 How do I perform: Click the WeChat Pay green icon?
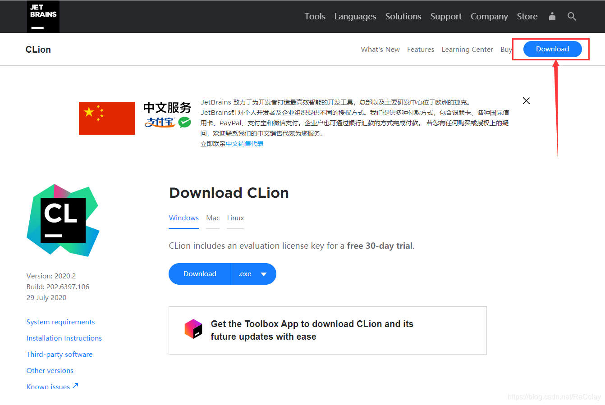tap(184, 122)
